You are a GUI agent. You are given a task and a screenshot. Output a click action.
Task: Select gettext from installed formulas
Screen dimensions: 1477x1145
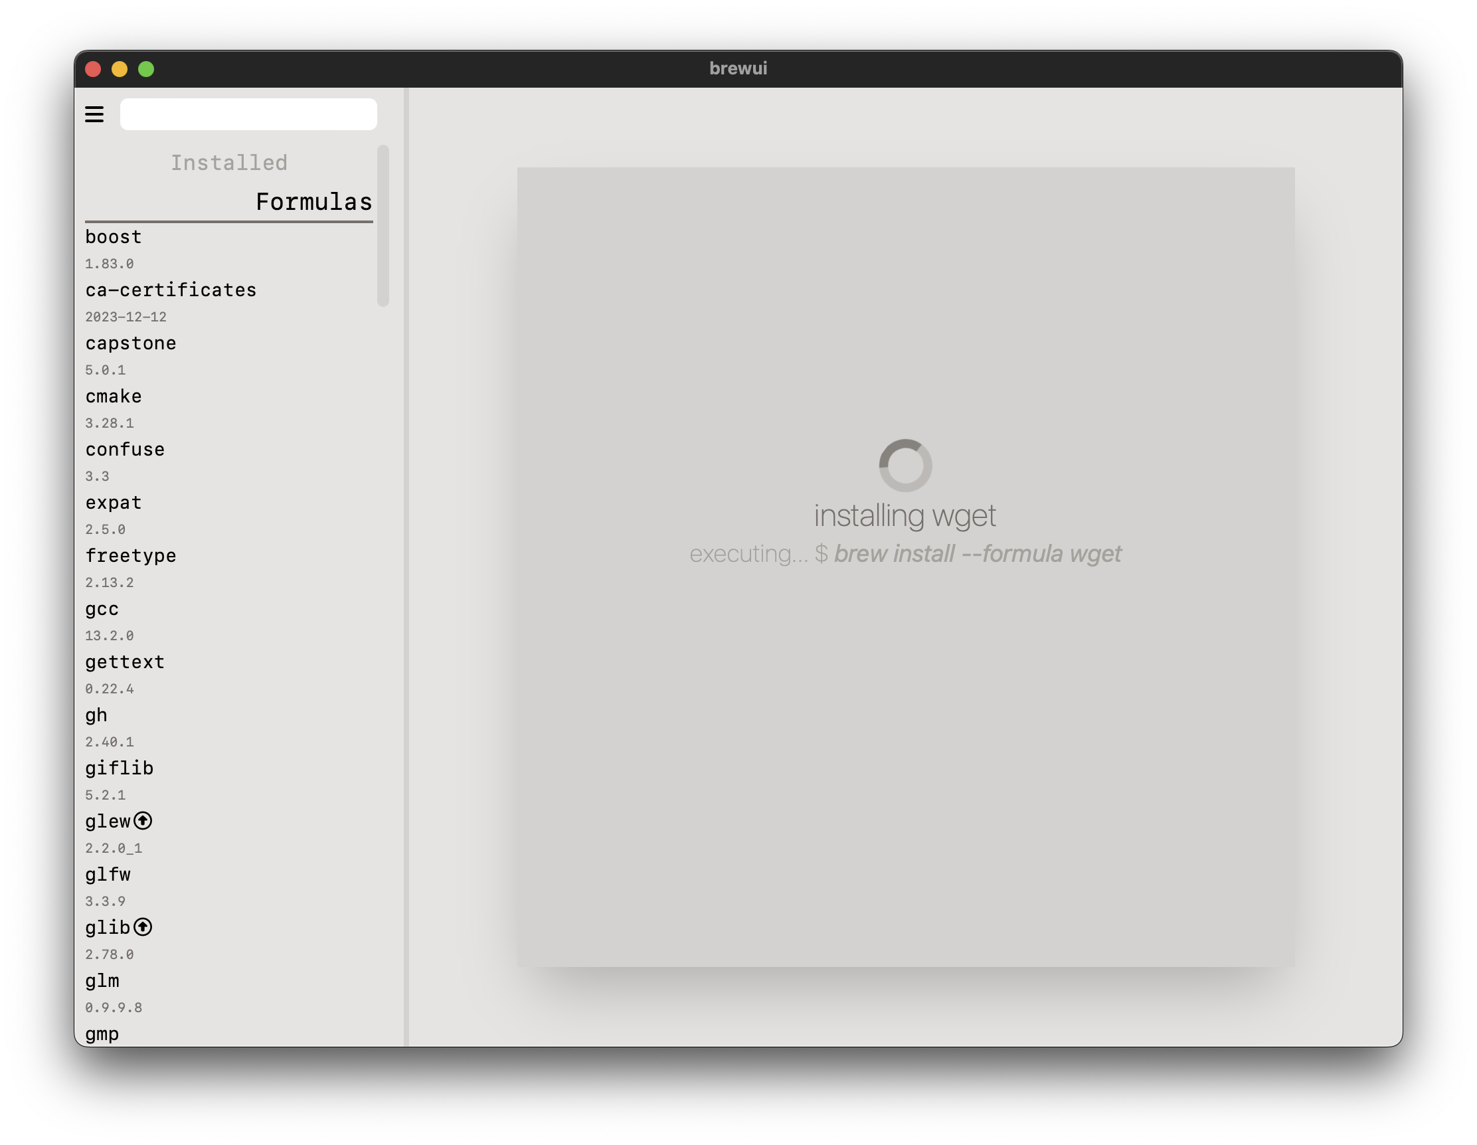click(125, 662)
